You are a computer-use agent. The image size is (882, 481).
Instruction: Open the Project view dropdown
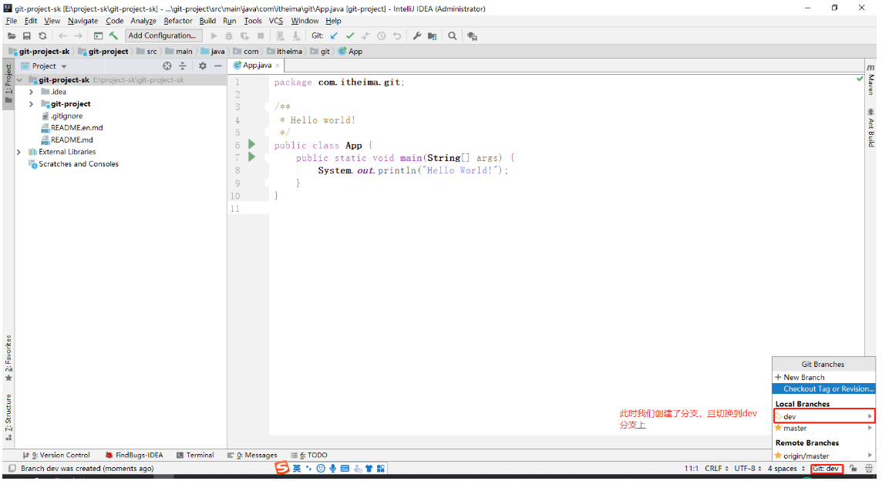pyautogui.click(x=64, y=66)
